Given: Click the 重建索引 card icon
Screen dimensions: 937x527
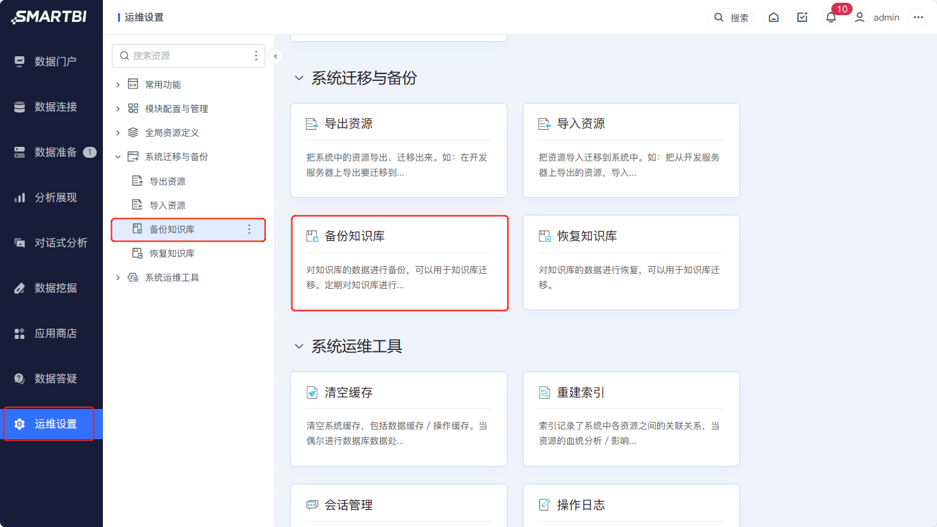Looking at the screenshot, I should point(545,393).
